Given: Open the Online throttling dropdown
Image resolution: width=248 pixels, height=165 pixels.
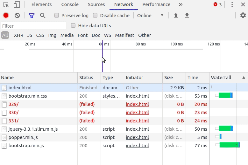Looking at the screenshot, I should tap(150, 16).
